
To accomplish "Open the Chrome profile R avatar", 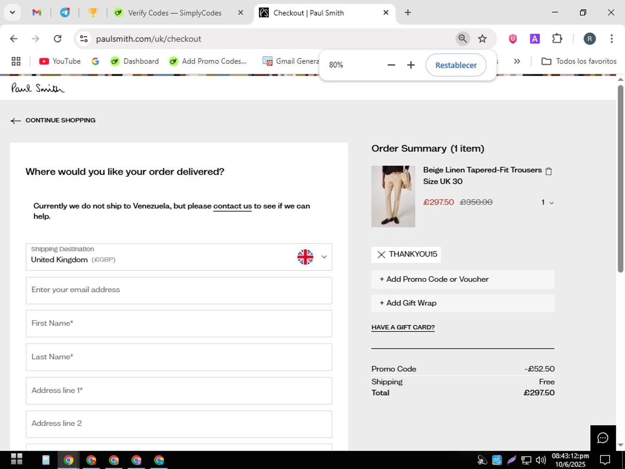I will [x=589, y=39].
